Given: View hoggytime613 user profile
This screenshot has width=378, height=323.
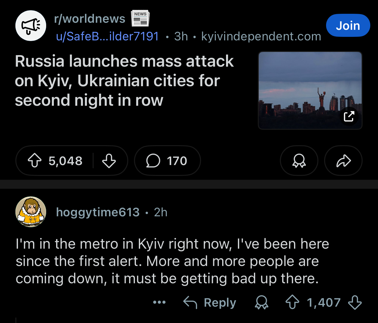Looking at the screenshot, I should point(98,212).
